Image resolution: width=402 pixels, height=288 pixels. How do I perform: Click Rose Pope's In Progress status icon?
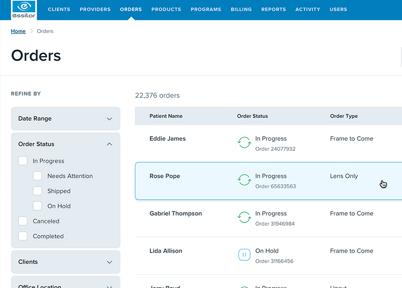click(244, 180)
